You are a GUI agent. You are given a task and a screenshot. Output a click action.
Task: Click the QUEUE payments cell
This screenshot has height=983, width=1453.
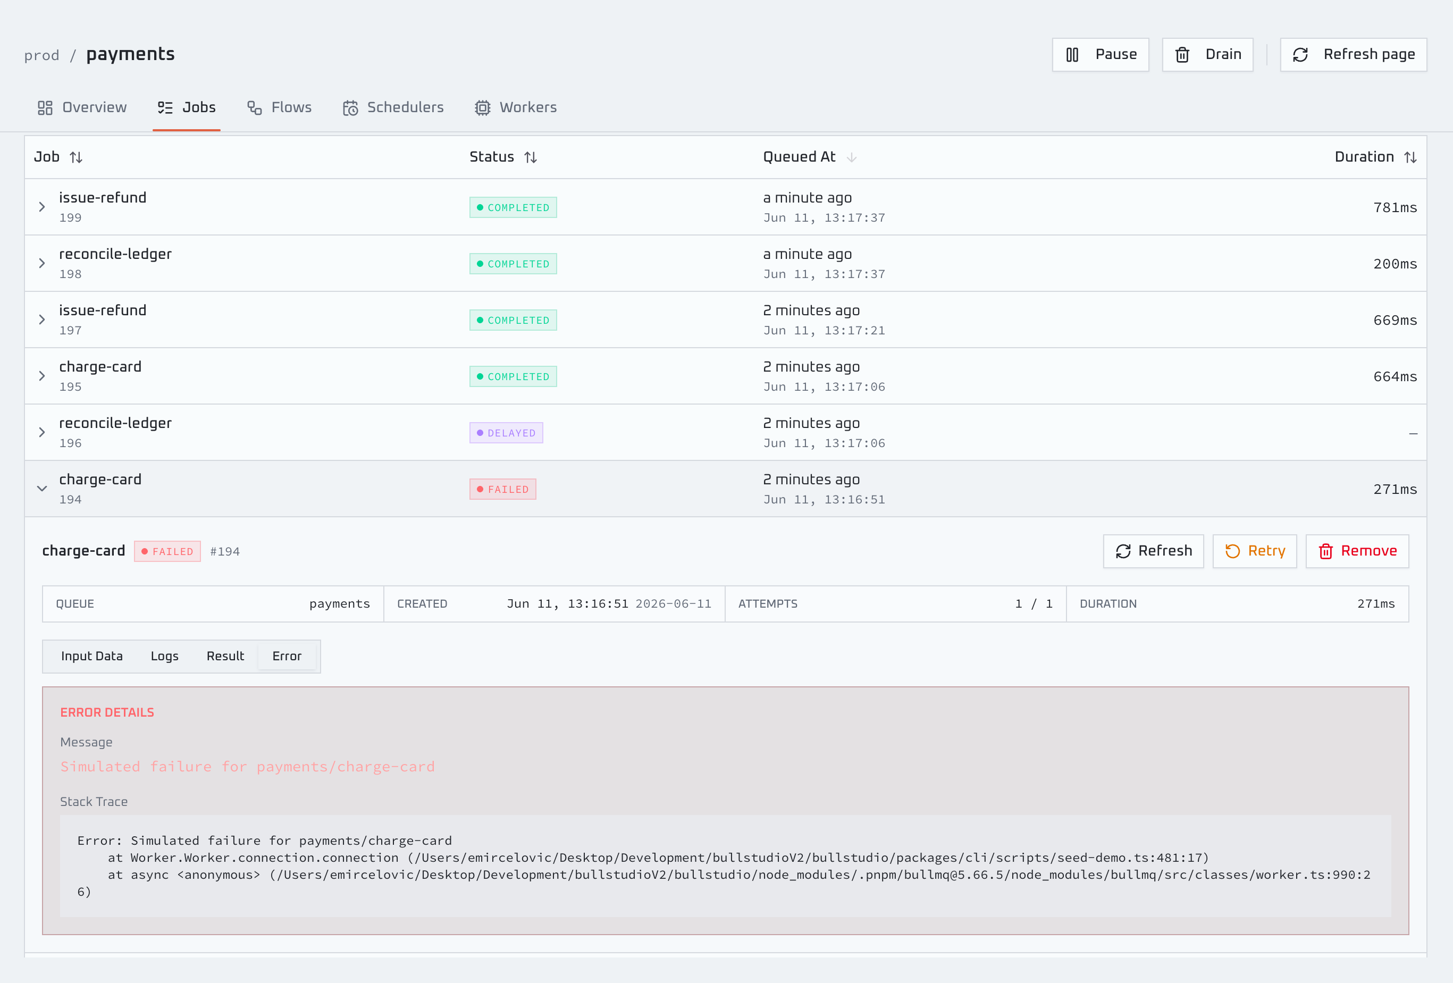pos(213,604)
